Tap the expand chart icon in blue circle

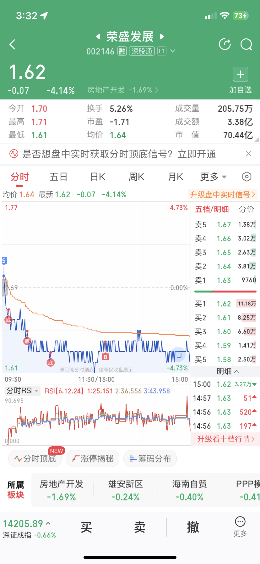[178, 355]
